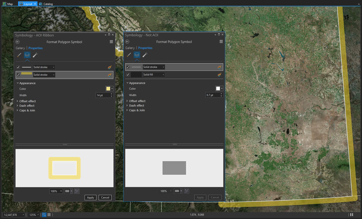Open Structure wrench tab in AOI Ribbon pane
The image size is (362, 219).
tap(35, 55)
